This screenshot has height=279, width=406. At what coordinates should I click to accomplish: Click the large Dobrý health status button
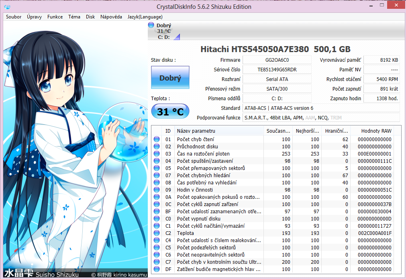[x=170, y=77]
